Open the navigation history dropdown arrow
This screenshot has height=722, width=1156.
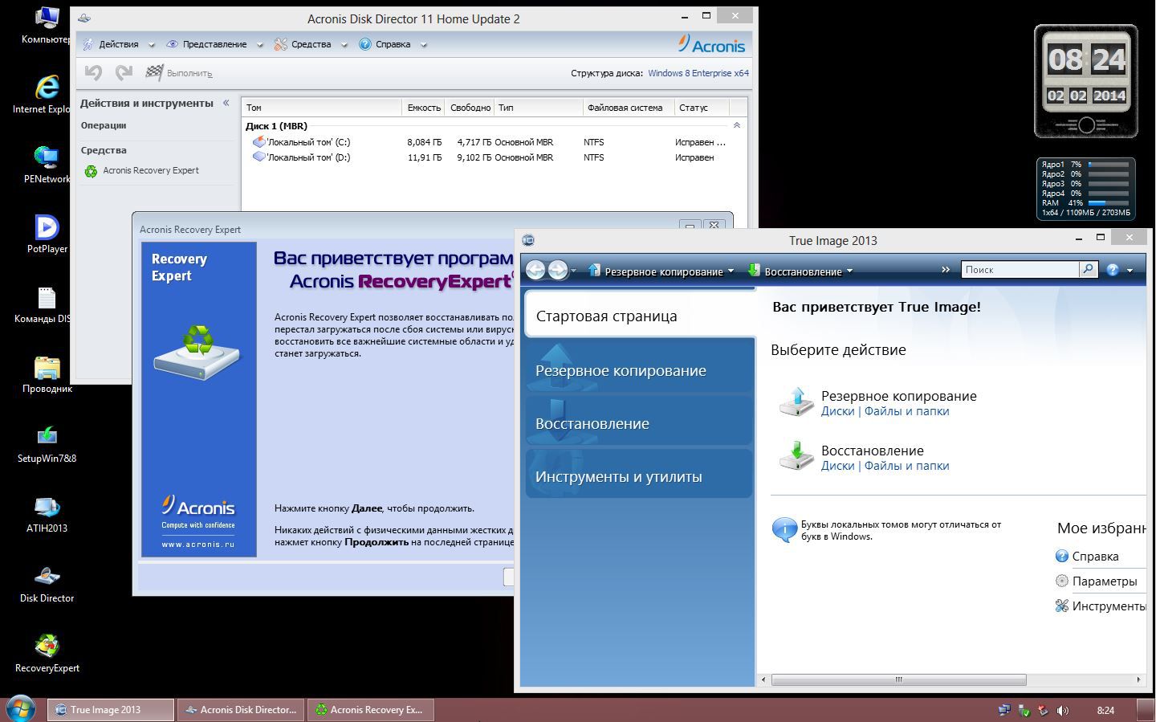tap(573, 271)
